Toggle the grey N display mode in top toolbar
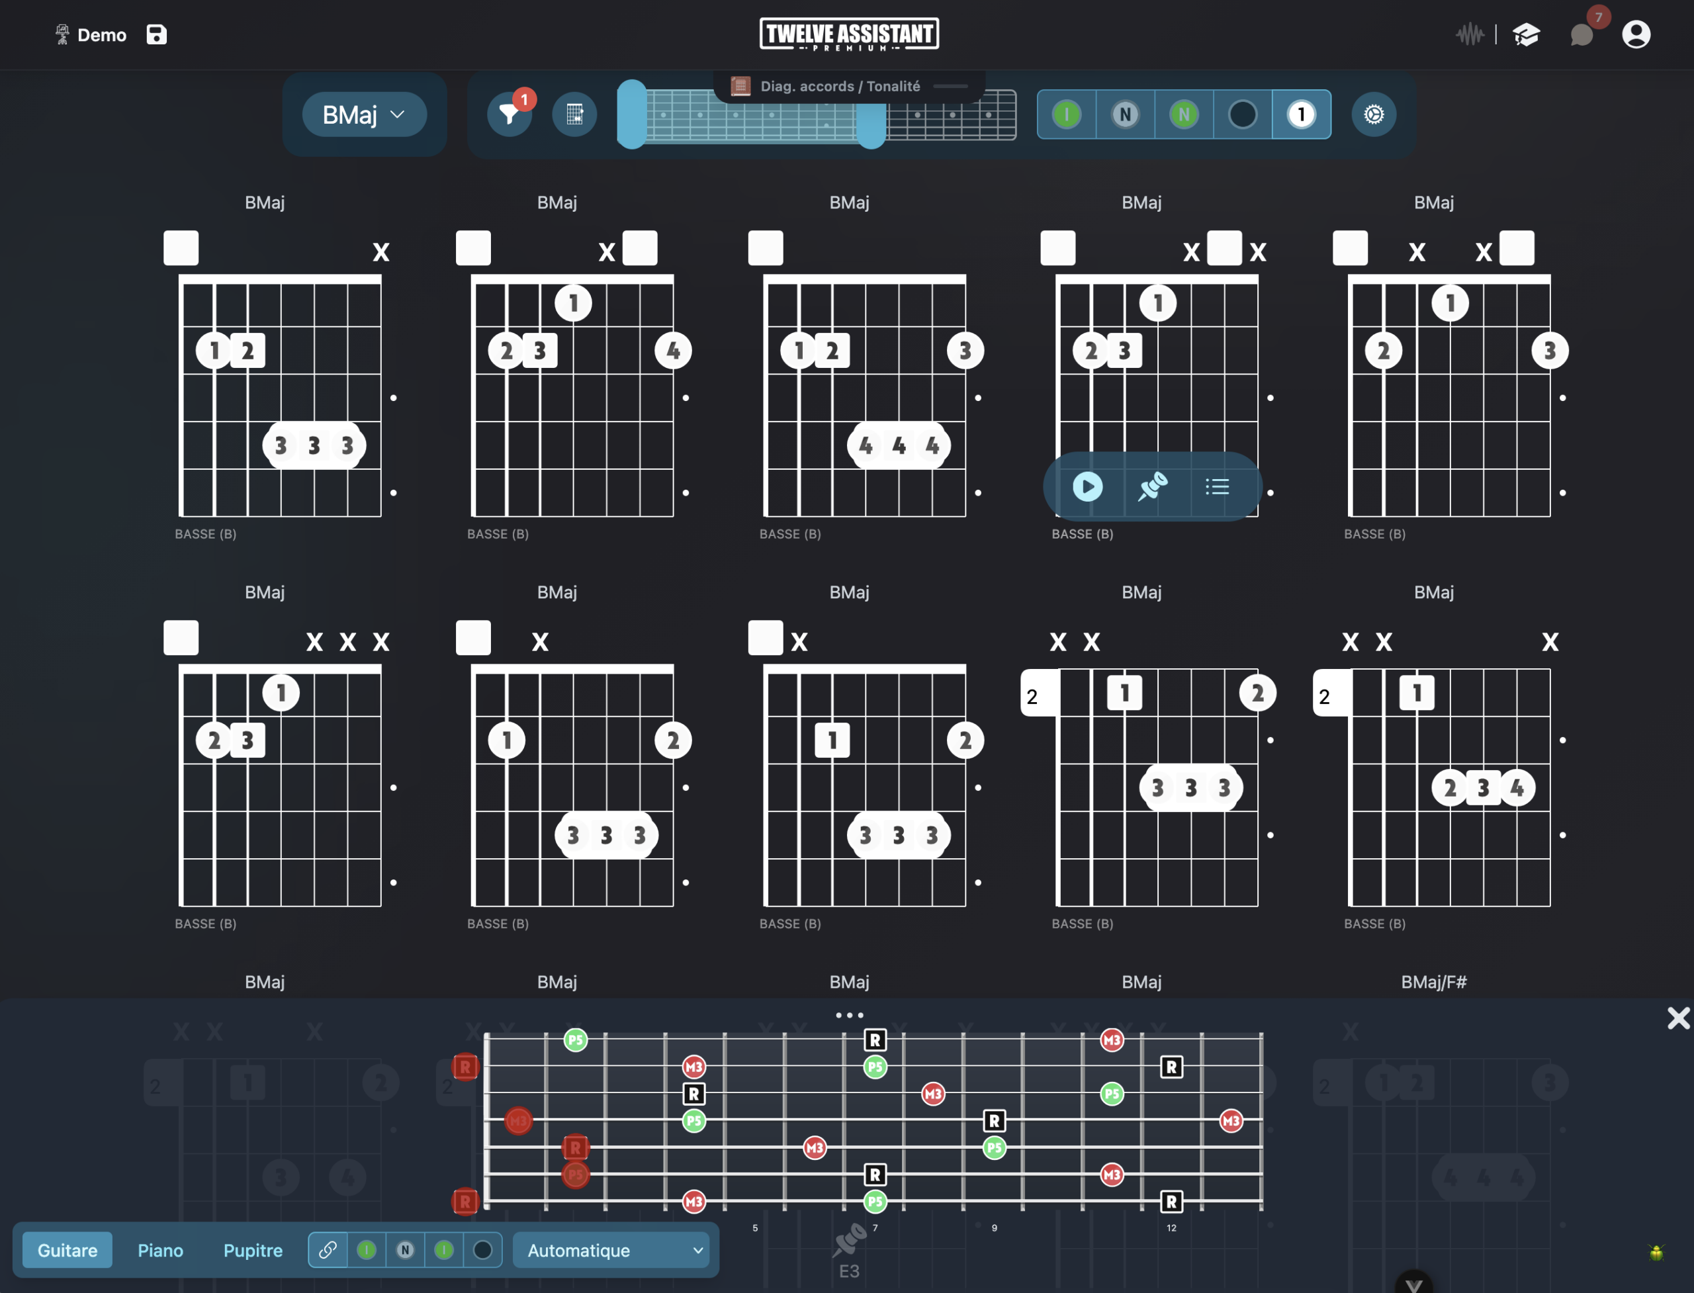1694x1293 pixels. (1124, 114)
